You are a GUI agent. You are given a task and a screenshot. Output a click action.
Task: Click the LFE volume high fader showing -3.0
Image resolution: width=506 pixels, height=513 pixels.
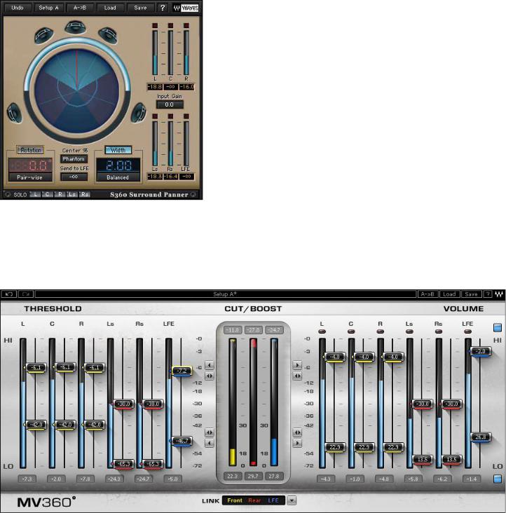coord(481,352)
